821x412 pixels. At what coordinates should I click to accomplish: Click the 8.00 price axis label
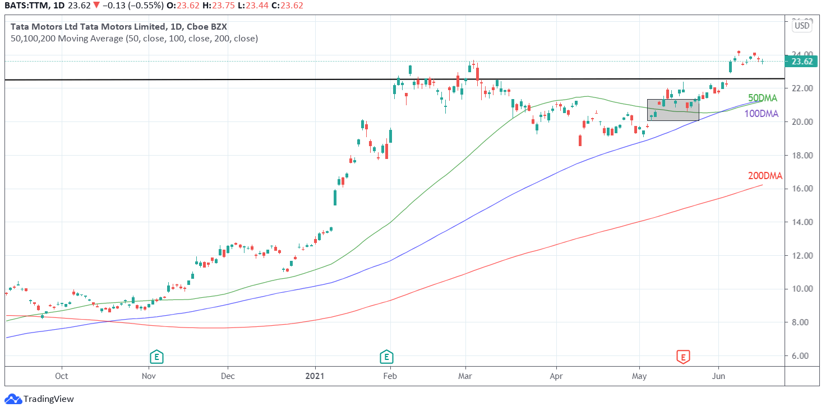pos(800,322)
